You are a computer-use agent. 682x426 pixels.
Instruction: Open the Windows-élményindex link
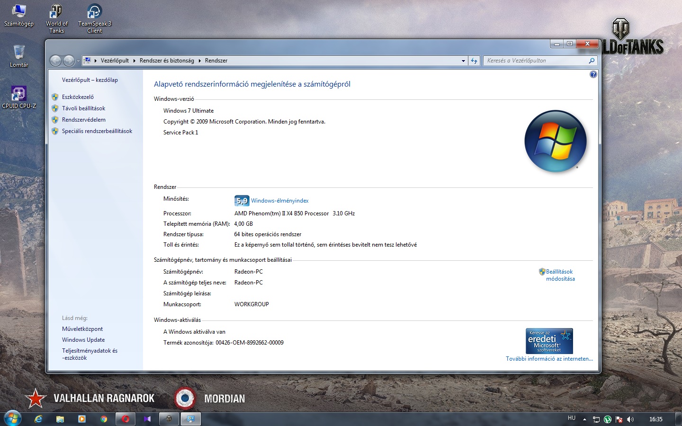[280, 201]
